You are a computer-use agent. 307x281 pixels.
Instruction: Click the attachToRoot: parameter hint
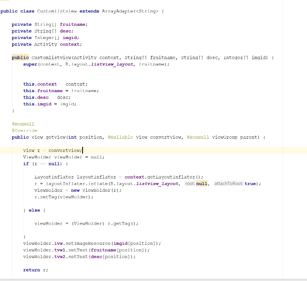[228, 184]
